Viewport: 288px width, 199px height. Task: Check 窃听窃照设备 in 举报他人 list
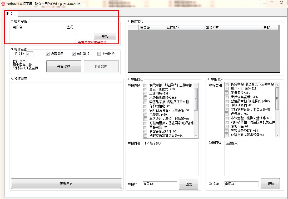click(x=227, y=110)
